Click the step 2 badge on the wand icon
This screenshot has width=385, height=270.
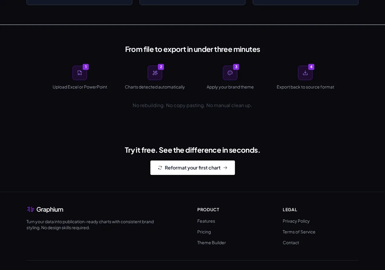tap(161, 67)
